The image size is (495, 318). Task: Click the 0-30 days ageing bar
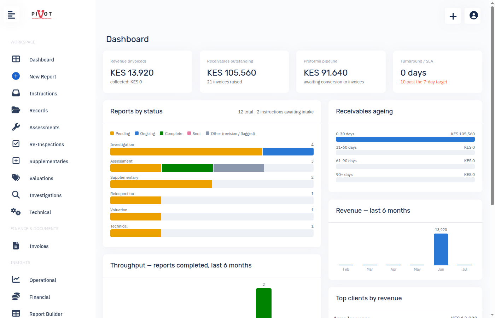click(405, 139)
